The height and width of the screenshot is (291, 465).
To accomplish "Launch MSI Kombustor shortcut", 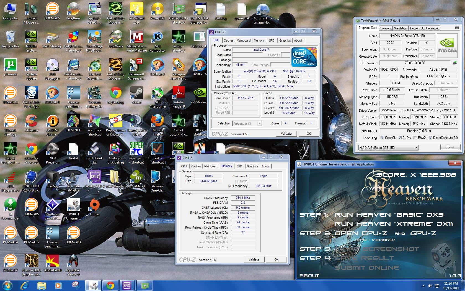I will pyautogui.click(x=157, y=41).
